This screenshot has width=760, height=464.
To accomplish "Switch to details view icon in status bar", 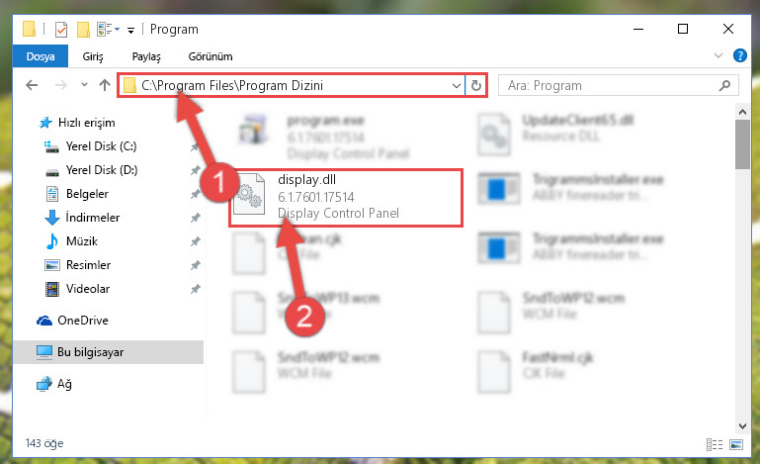I will click(715, 444).
